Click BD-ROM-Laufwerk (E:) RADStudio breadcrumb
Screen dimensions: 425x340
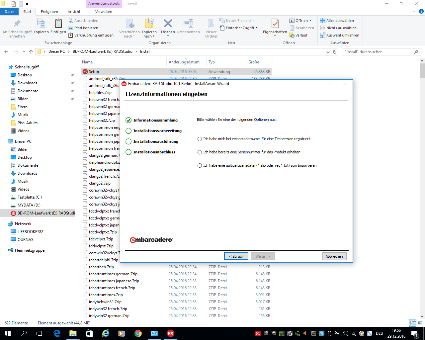103,51
